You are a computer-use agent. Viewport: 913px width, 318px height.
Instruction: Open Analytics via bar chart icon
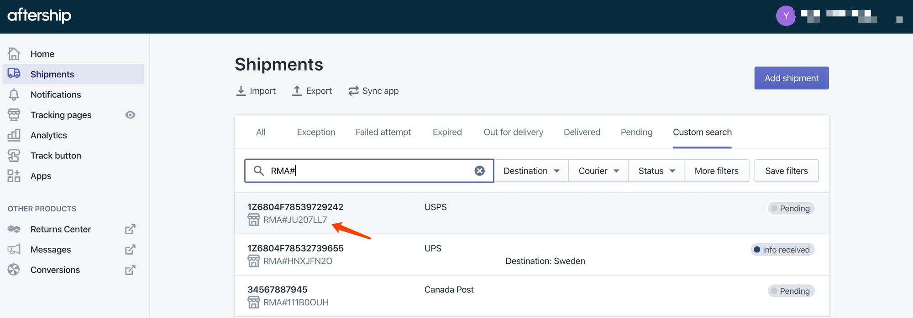click(14, 135)
